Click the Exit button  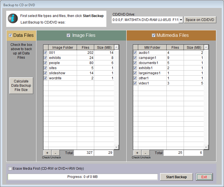(204, 177)
